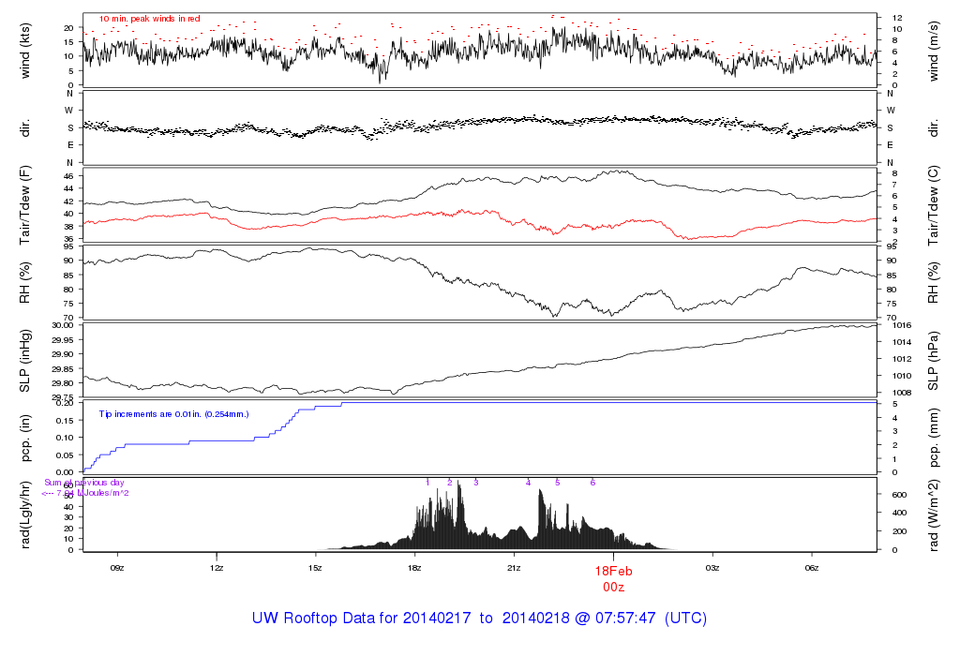Image resolution: width=960 pixels, height=656 pixels.
Task: Click the '0.05' precipitation axis value
Action: (65, 455)
